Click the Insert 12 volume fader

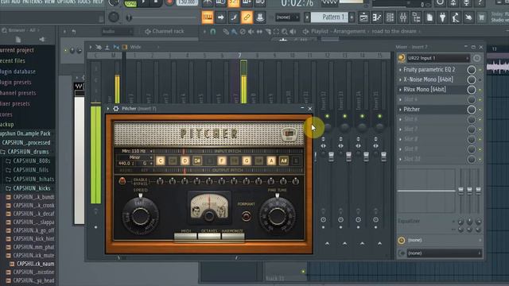pos(331,157)
